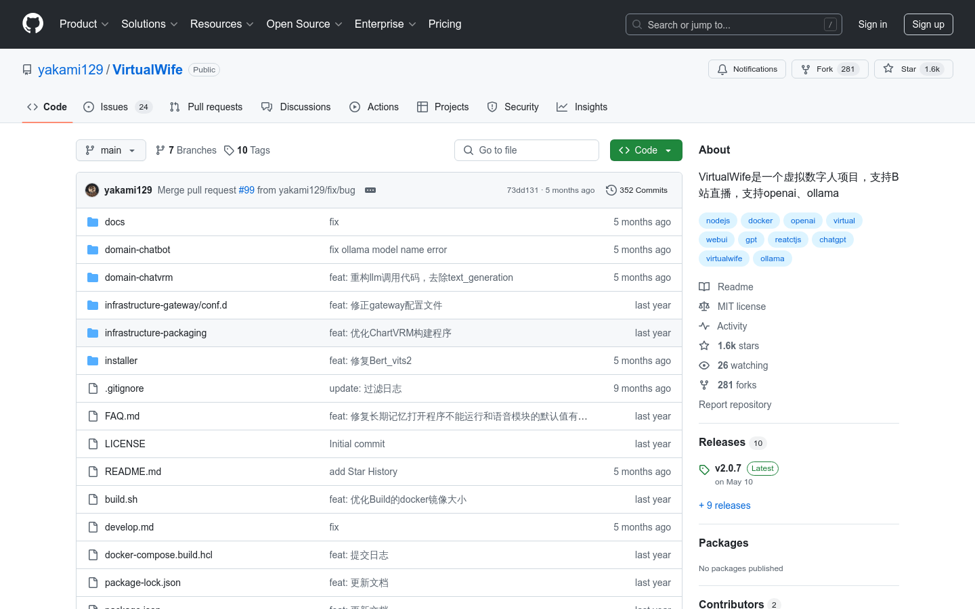Expand the Enterprise menu
The height and width of the screenshot is (609, 975).
(385, 24)
